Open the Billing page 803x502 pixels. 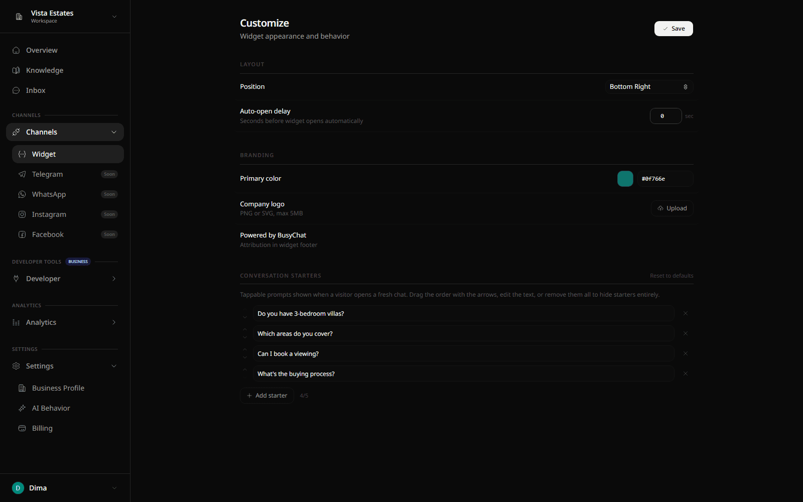click(68, 428)
